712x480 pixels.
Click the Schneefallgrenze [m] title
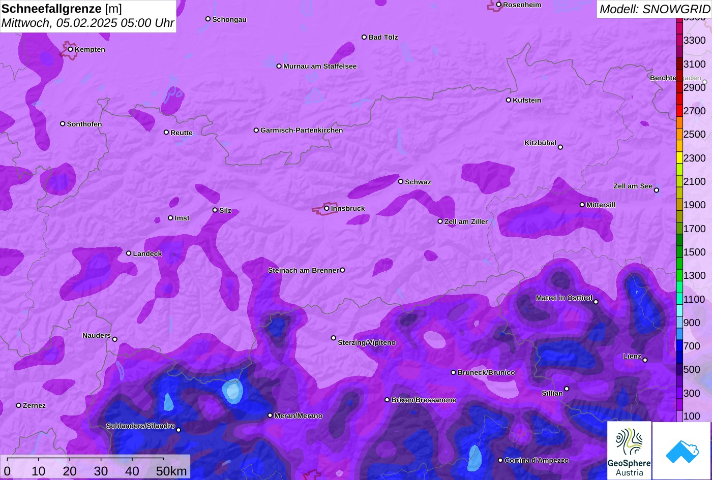[x=62, y=9]
